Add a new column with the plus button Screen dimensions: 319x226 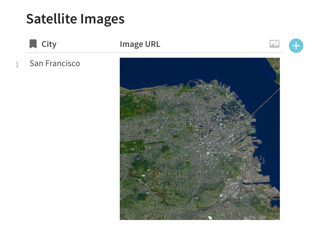(x=296, y=46)
